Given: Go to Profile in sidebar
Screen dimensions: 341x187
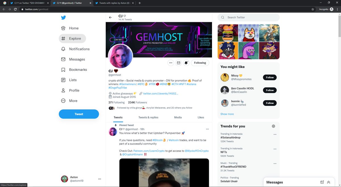Looking at the screenshot, I should [70, 90].
